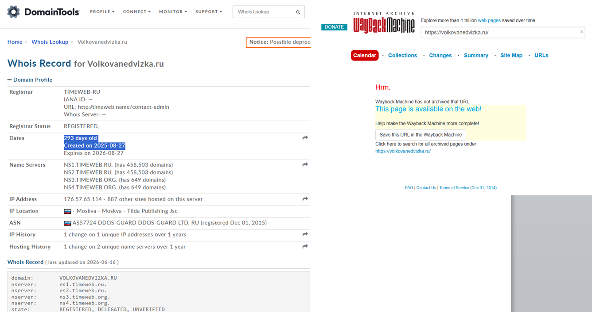The width and height of the screenshot is (592, 312).
Task: Click the registrar URL timeweb.name/contact-admin
Action: pyautogui.click(x=124, y=107)
